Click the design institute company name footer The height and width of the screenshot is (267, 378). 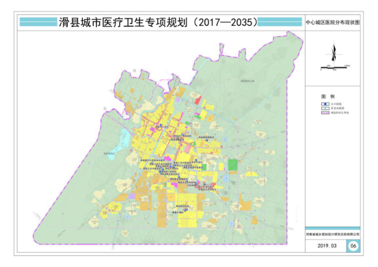pyautogui.click(x=333, y=234)
